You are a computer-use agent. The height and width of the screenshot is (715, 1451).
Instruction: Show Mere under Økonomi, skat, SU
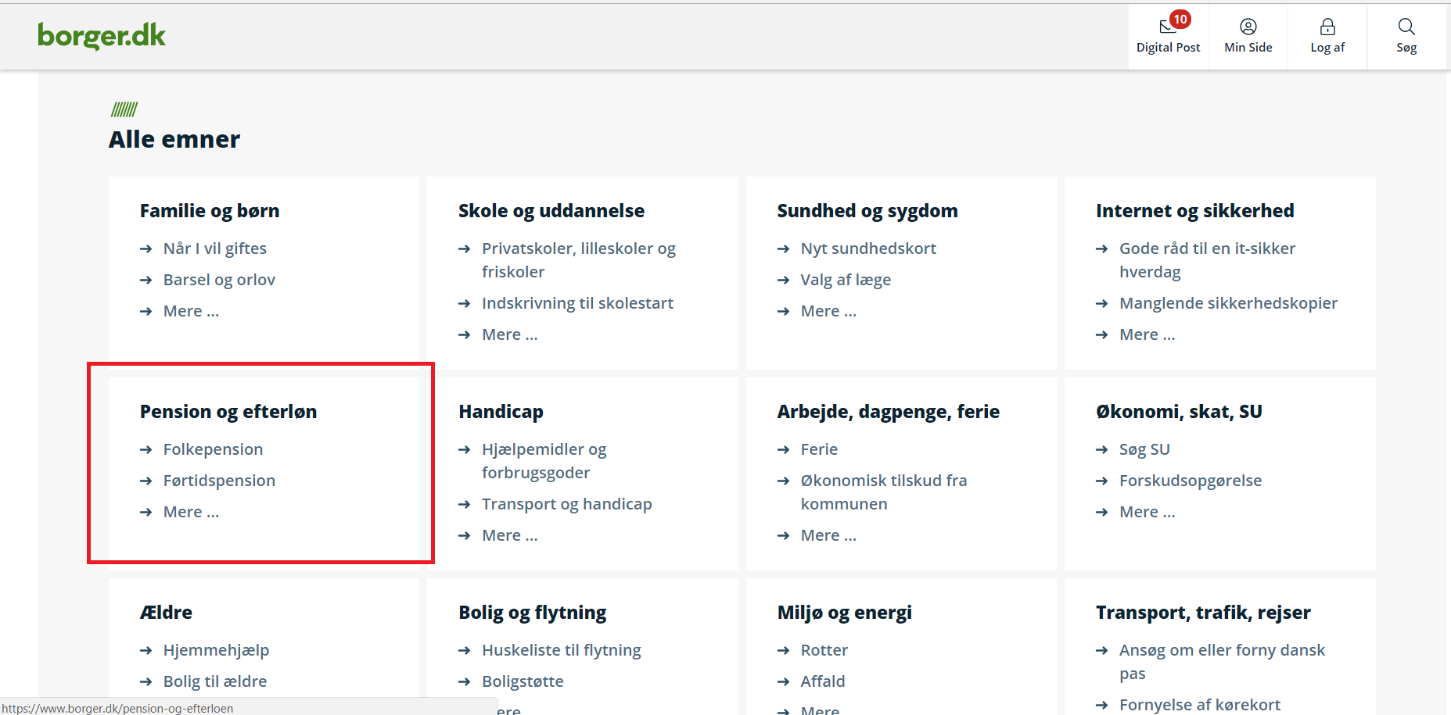[x=1147, y=512]
